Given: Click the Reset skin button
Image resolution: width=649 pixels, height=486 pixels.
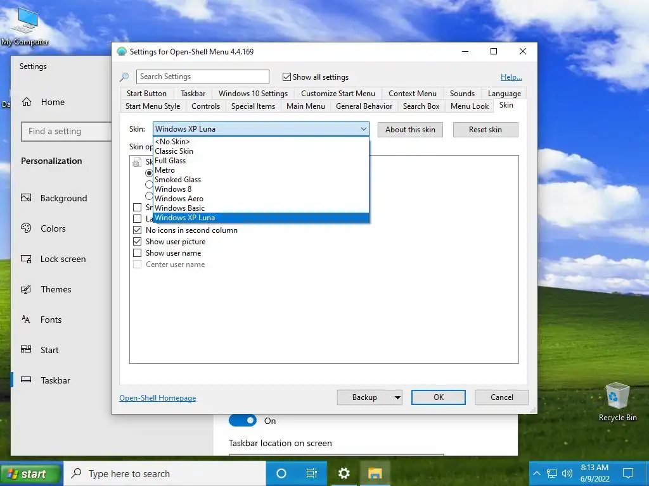Looking at the screenshot, I should [485, 130].
